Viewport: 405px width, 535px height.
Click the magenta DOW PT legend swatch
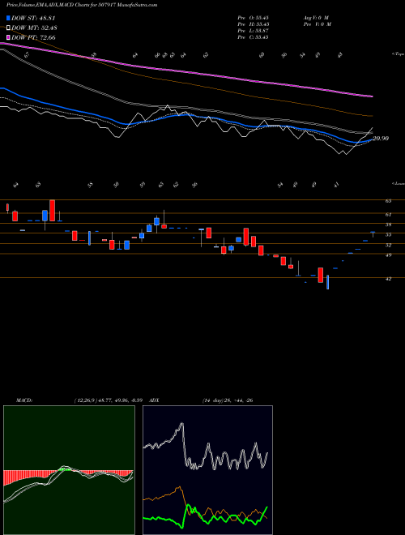(8, 37)
